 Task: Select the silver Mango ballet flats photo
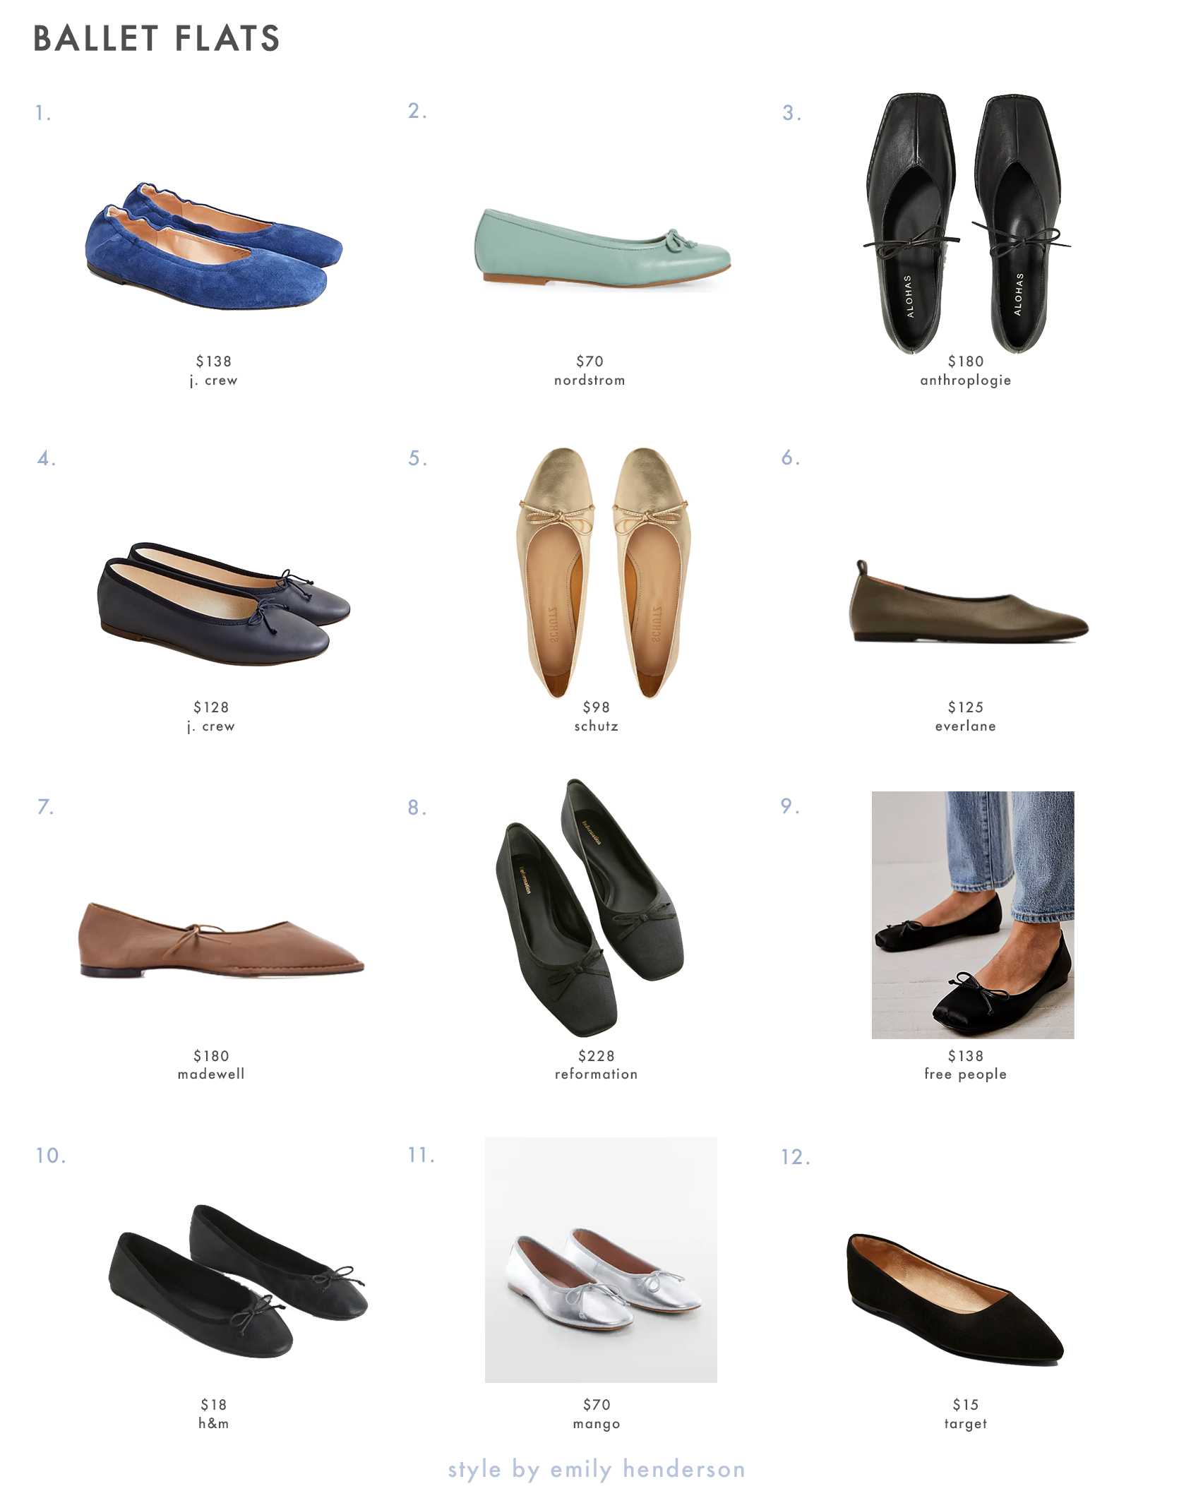[601, 1259]
